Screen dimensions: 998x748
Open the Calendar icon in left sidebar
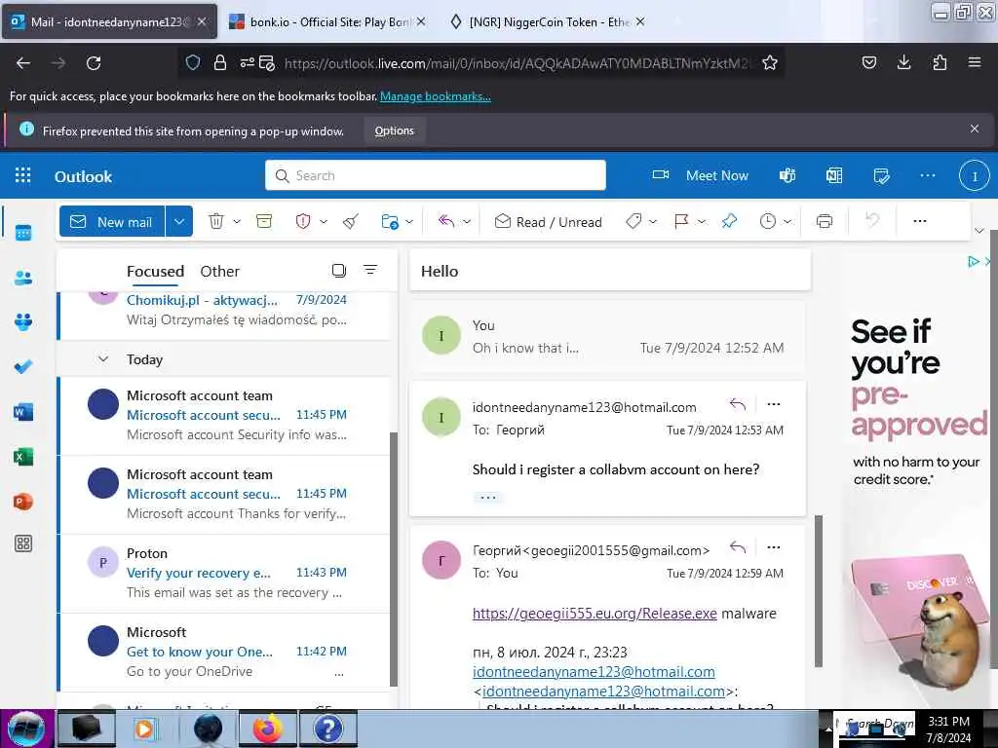[x=23, y=233]
